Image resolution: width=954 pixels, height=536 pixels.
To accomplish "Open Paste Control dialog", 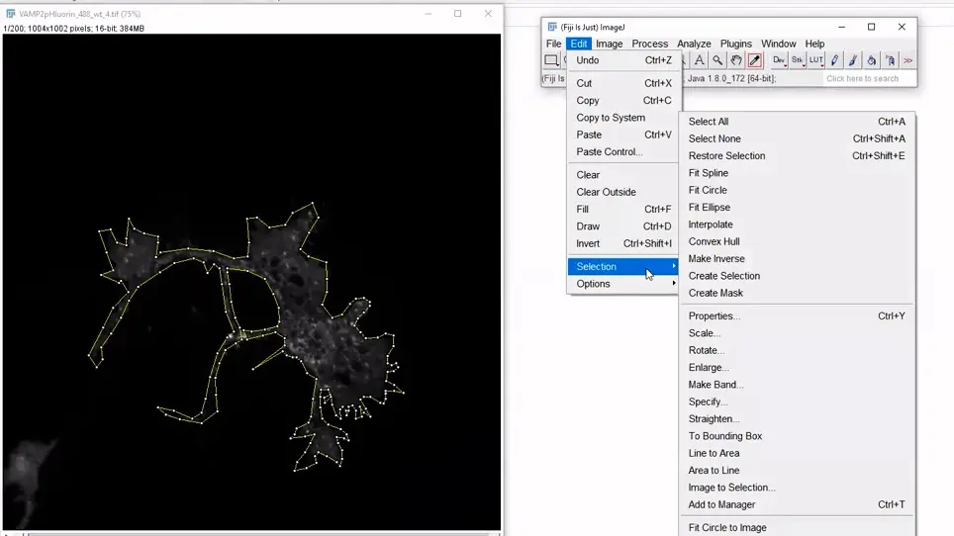I will pyautogui.click(x=623, y=152).
